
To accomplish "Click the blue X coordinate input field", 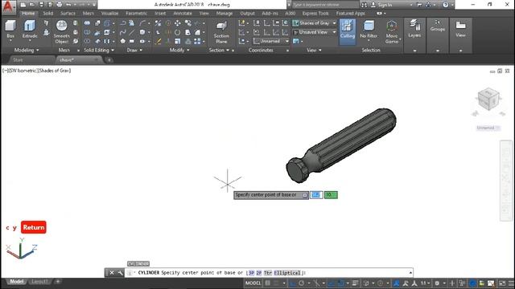I will pos(316,195).
